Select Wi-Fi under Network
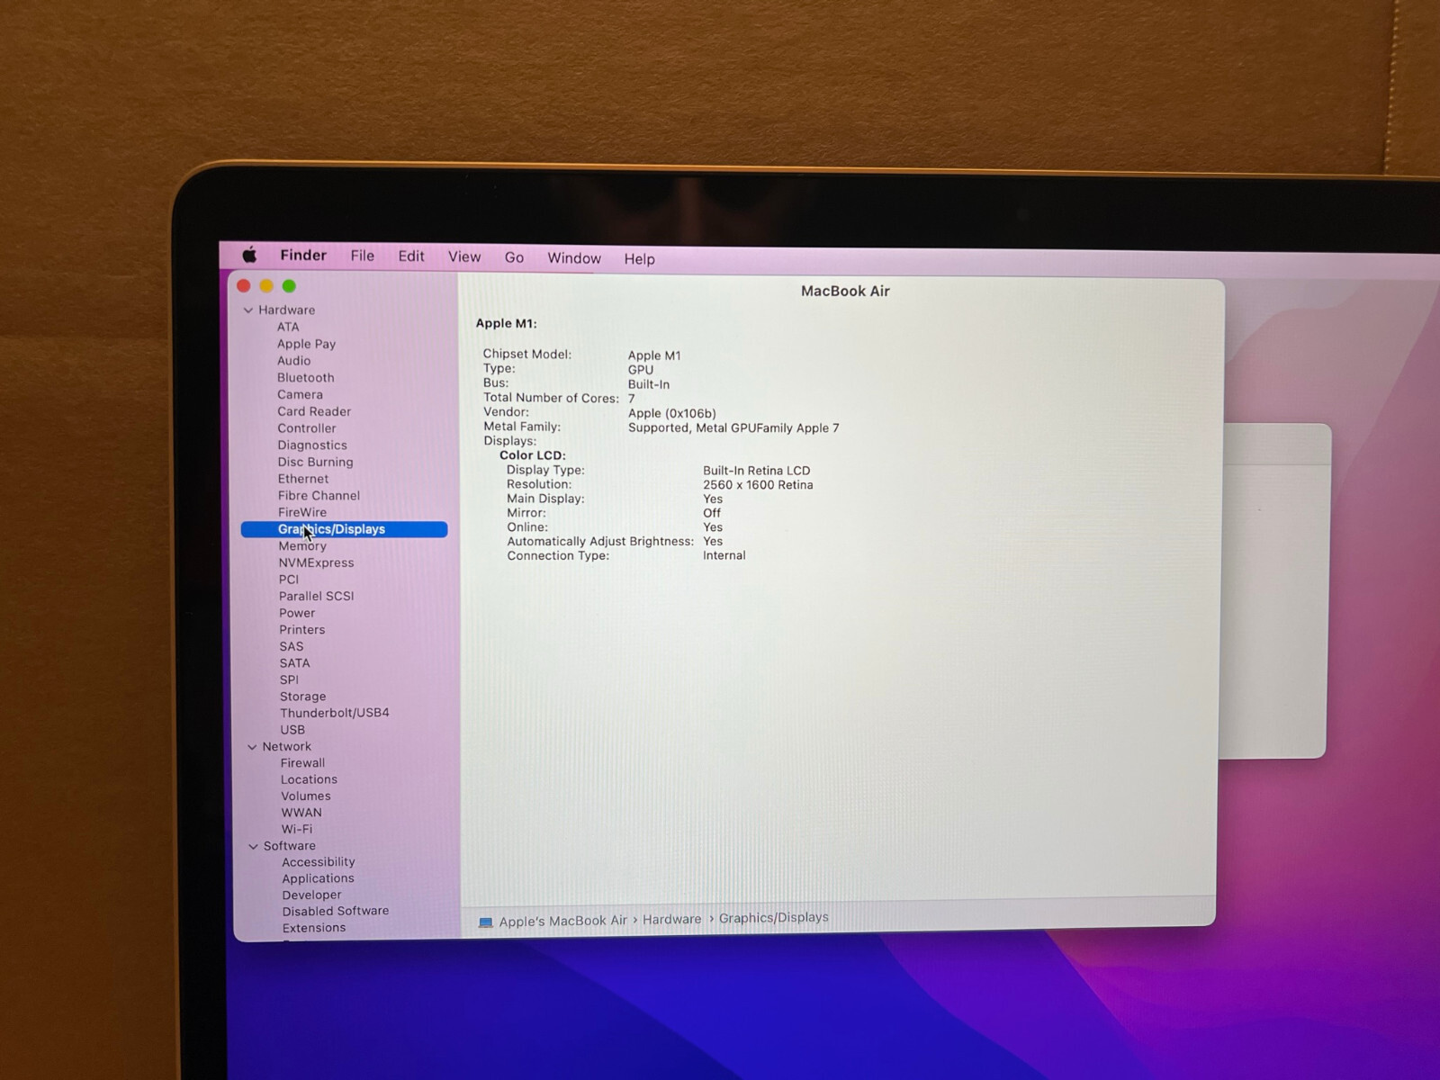 (297, 829)
